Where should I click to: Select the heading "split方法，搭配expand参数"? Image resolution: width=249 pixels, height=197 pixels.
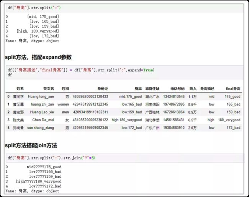tap(38, 57)
